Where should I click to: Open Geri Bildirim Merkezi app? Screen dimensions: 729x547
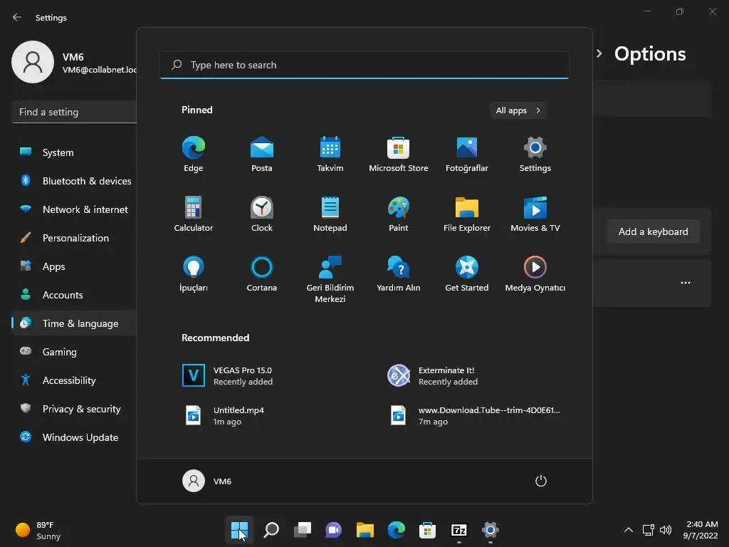click(x=330, y=279)
